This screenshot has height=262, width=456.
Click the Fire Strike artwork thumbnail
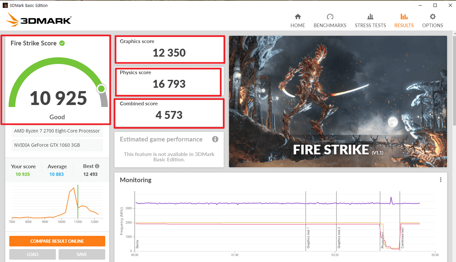click(338, 101)
